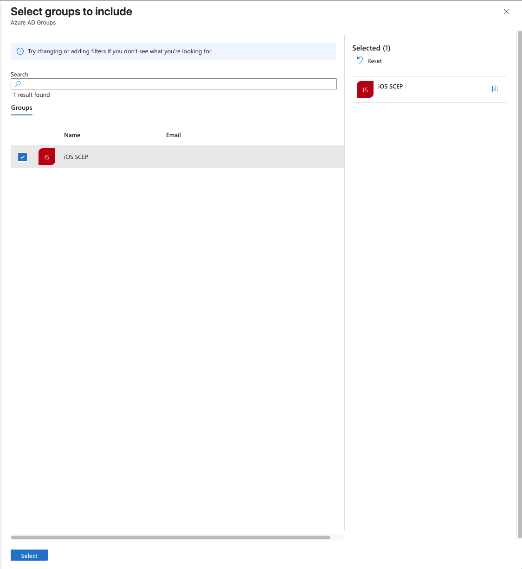Remove iOS SCEP using the trash icon
The width and height of the screenshot is (522, 569).
[x=495, y=89]
